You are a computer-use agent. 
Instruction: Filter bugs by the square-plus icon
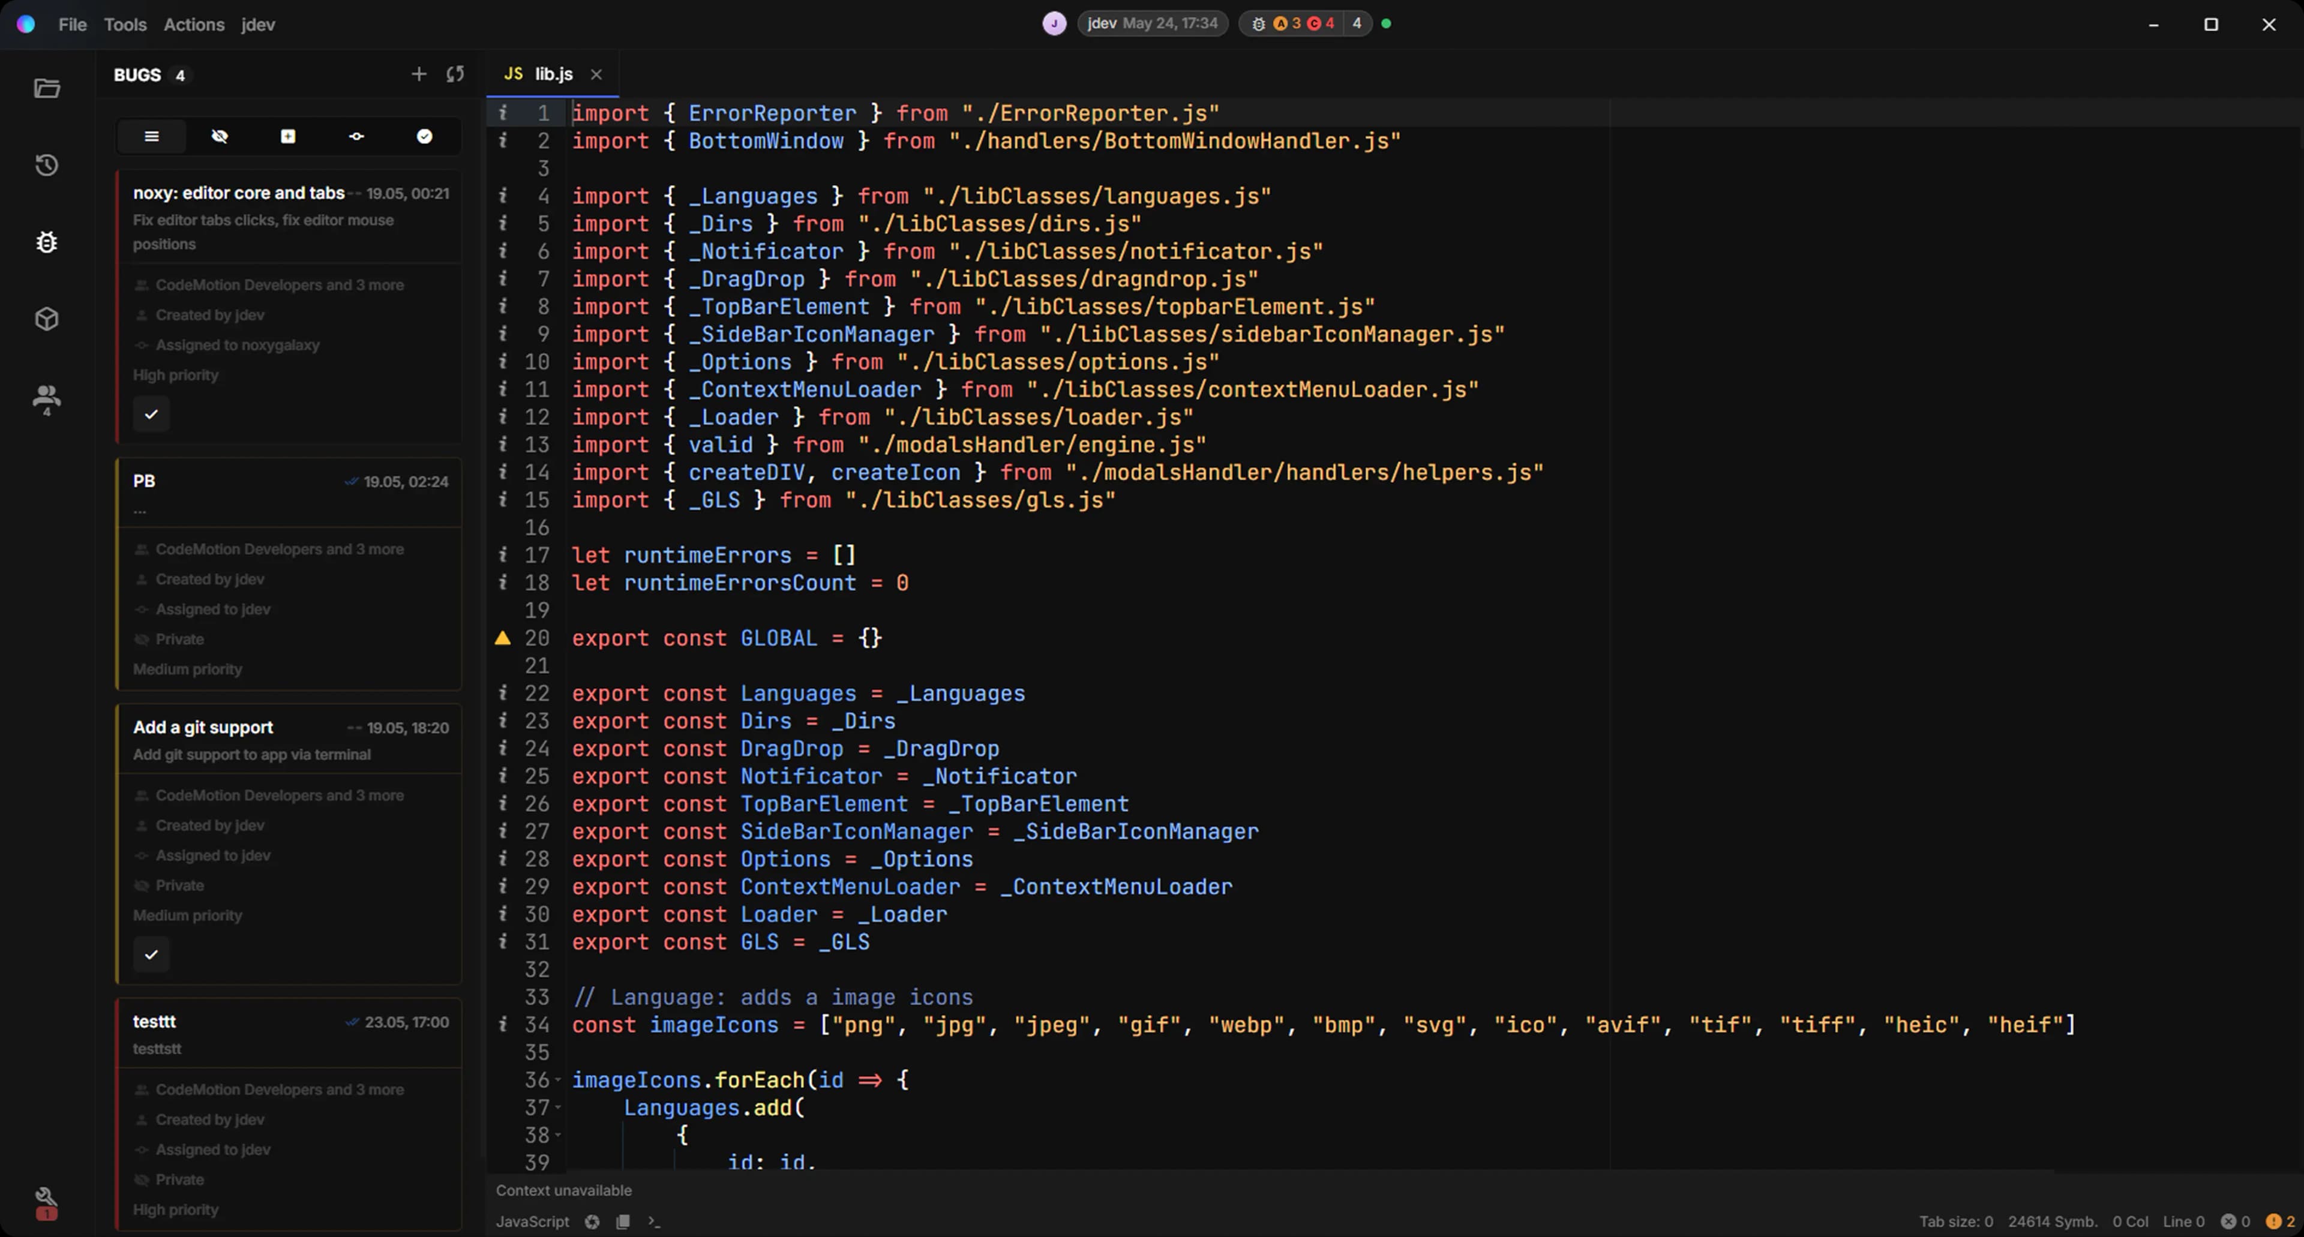[x=288, y=136]
